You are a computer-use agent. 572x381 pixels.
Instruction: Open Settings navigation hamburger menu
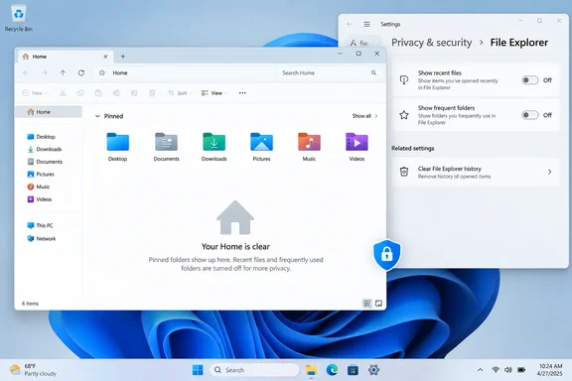tap(366, 24)
